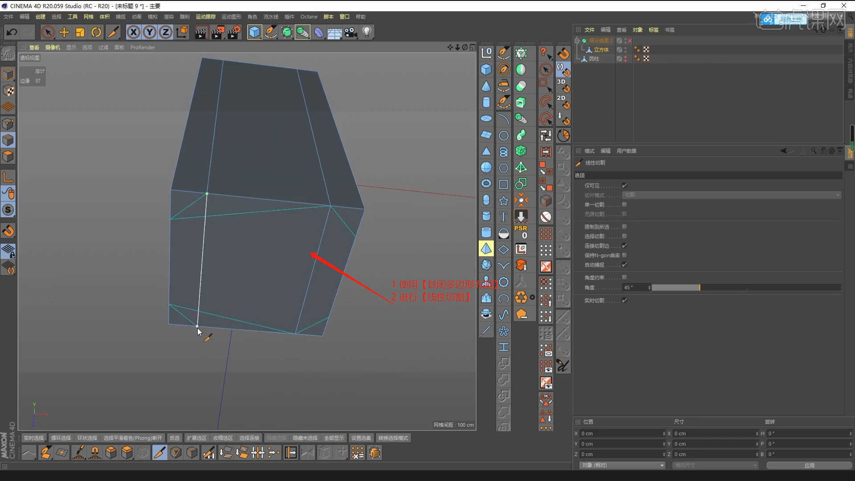
Task: Enable the 选择切割 checkbox
Action: tap(624, 236)
